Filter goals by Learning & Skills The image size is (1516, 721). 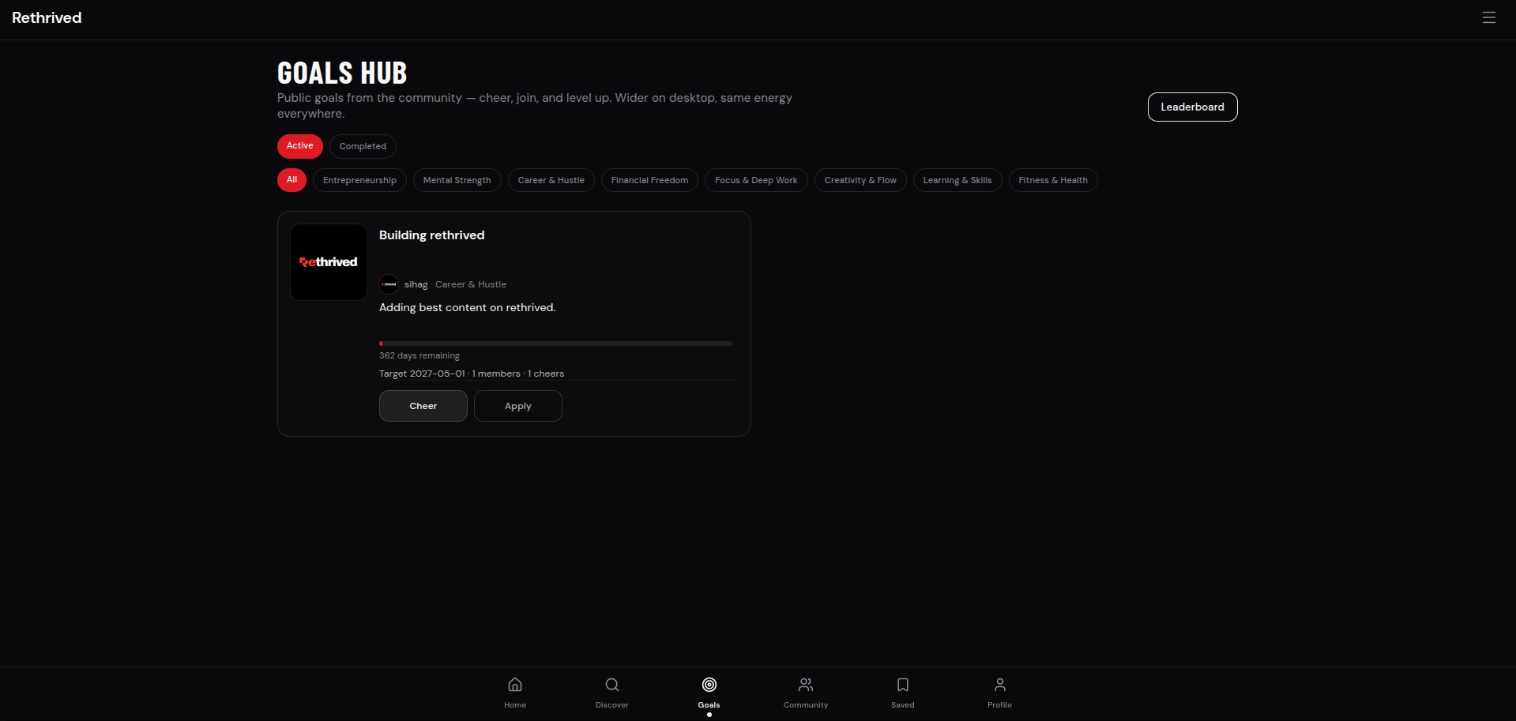(x=957, y=180)
